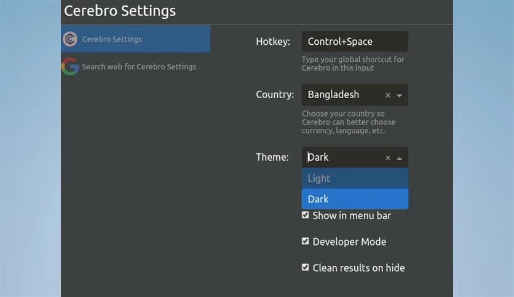Clear the Country selection with its x icon
This screenshot has width=514, height=297.
tap(388, 95)
